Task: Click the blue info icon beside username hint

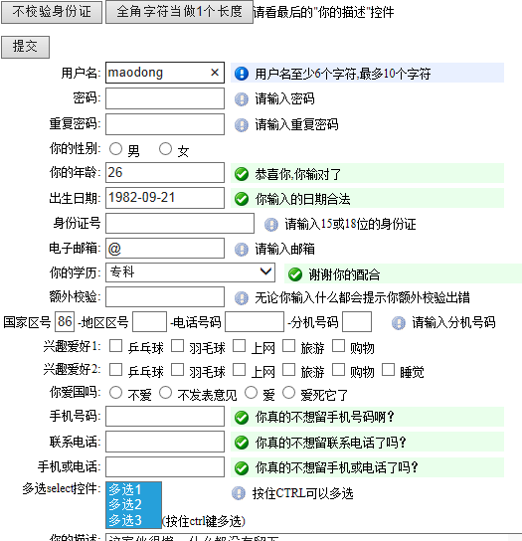Action: click(x=242, y=74)
